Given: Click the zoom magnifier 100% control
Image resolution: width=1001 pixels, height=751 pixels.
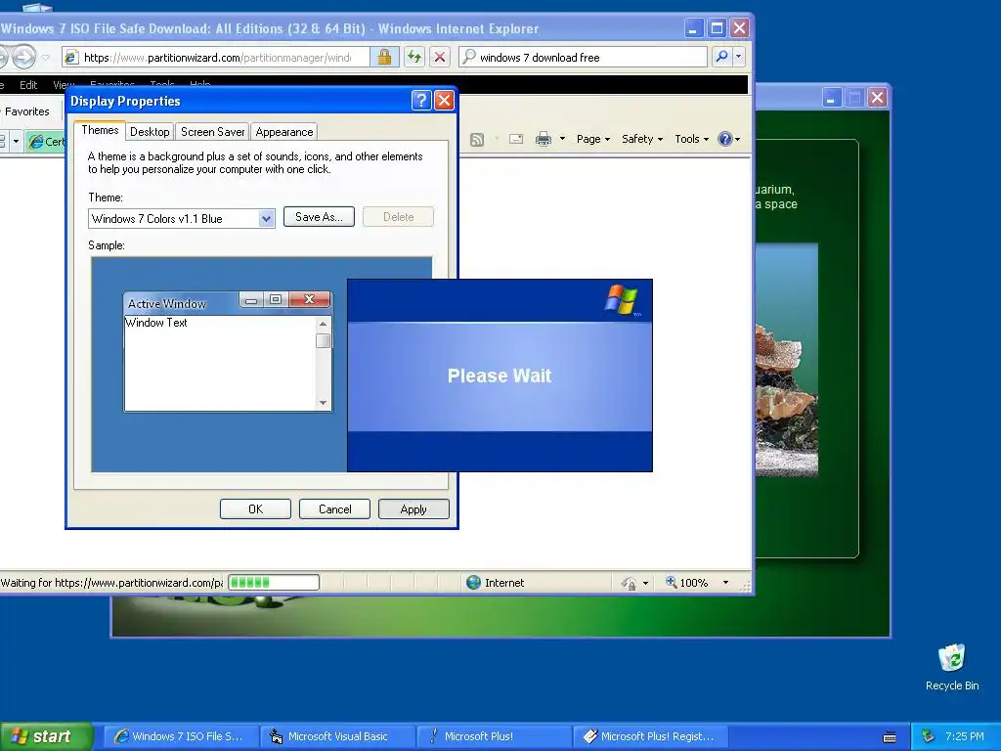Looking at the screenshot, I should (687, 583).
